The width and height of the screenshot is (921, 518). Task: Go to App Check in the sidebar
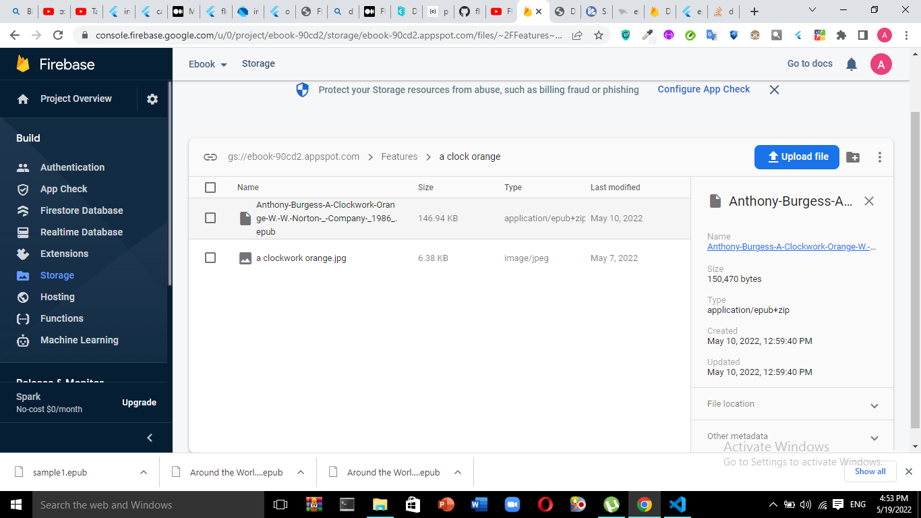(x=64, y=189)
